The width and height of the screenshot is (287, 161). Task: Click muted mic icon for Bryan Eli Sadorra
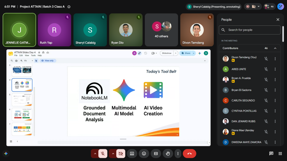pos(266,90)
